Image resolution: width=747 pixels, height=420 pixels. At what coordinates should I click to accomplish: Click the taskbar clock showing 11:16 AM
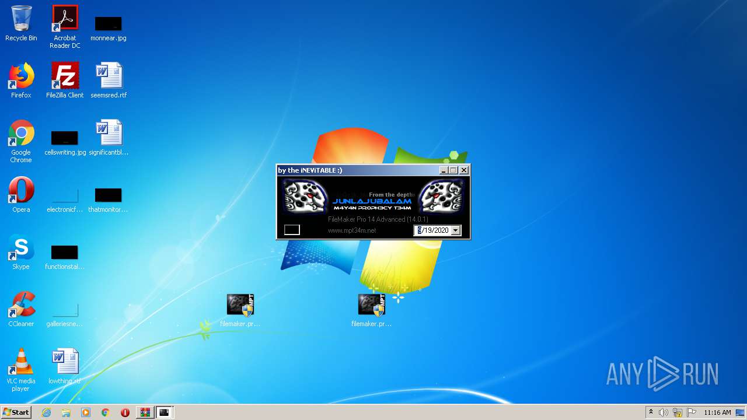717,412
